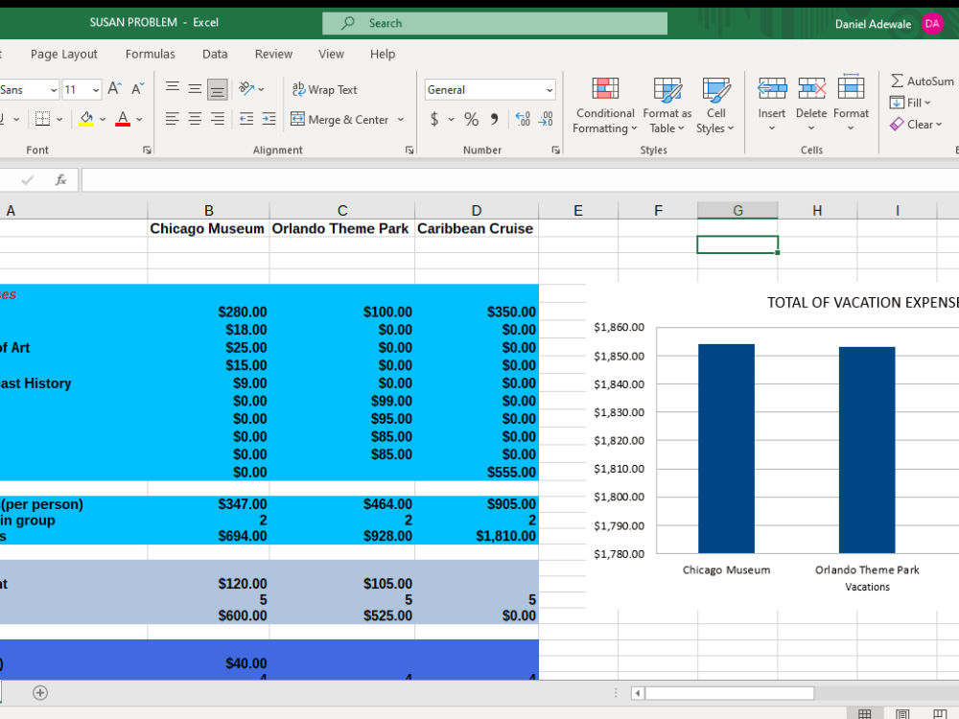Viewport: 959px width, 719px height.
Task: Toggle Bottom Align button
Action: [x=217, y=89]
